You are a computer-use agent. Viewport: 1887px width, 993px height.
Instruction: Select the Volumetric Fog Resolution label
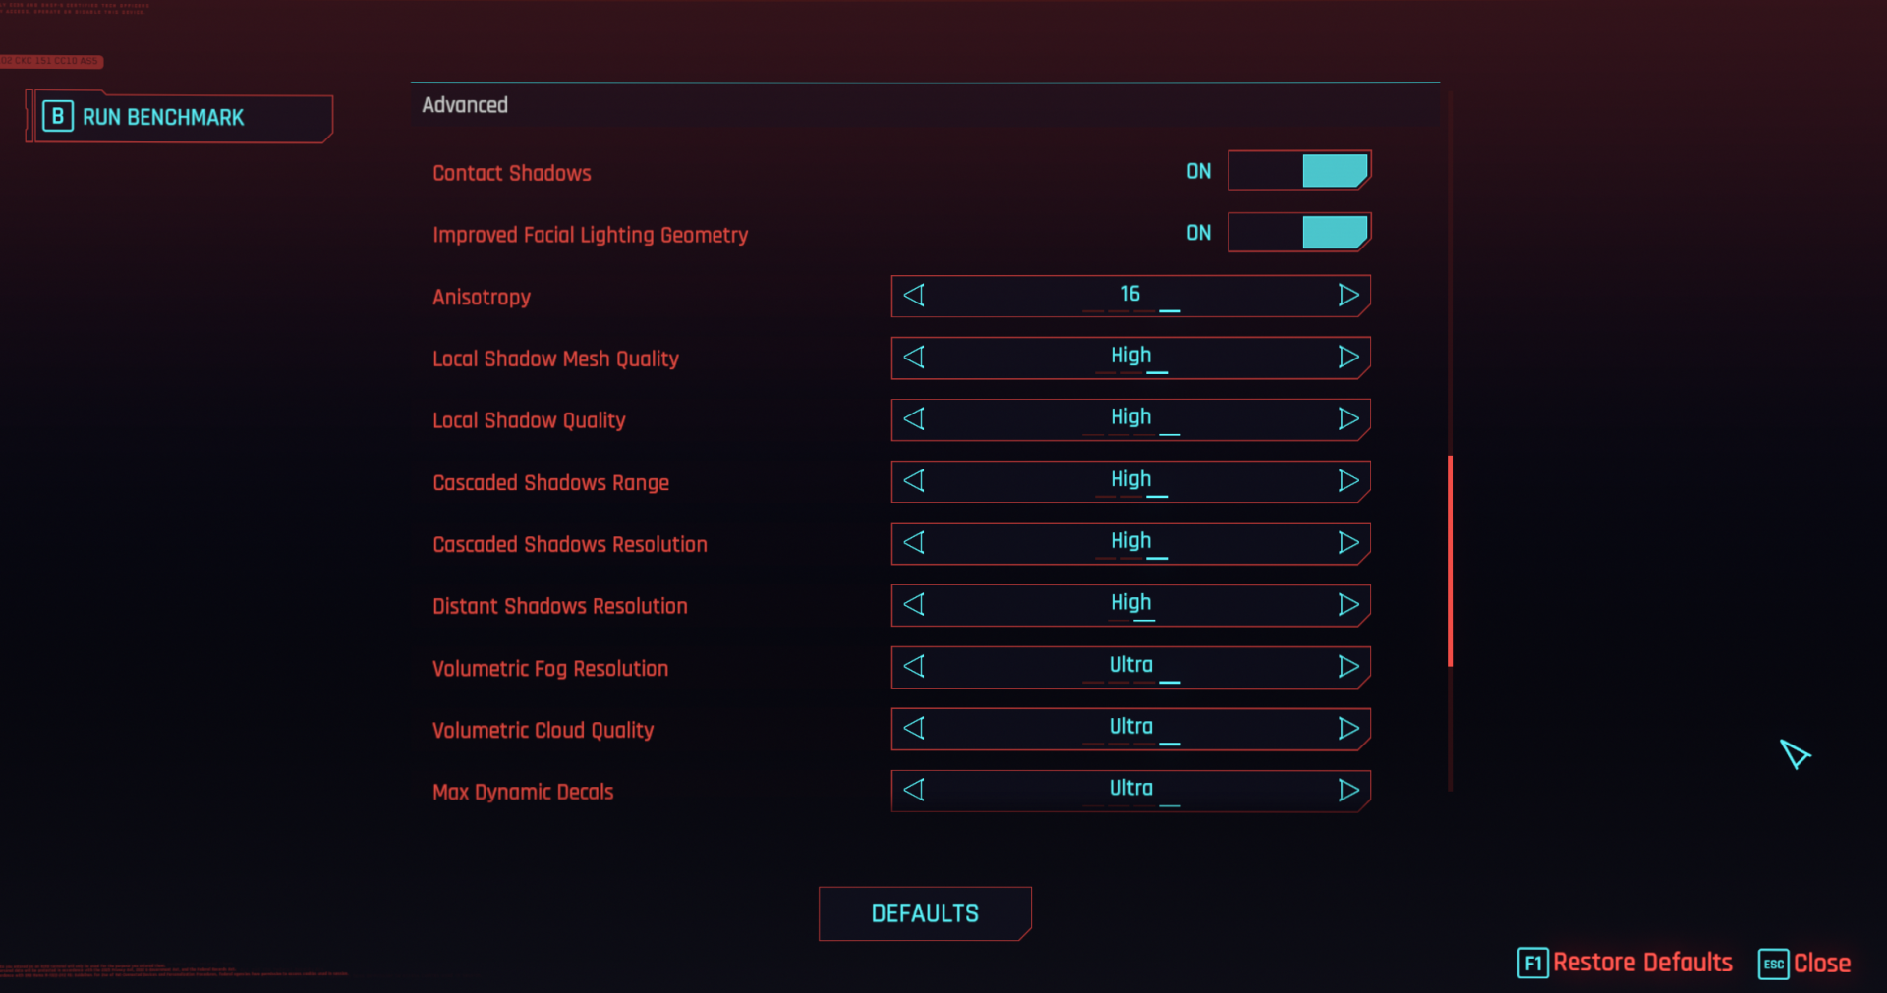[x=550, y=669]
